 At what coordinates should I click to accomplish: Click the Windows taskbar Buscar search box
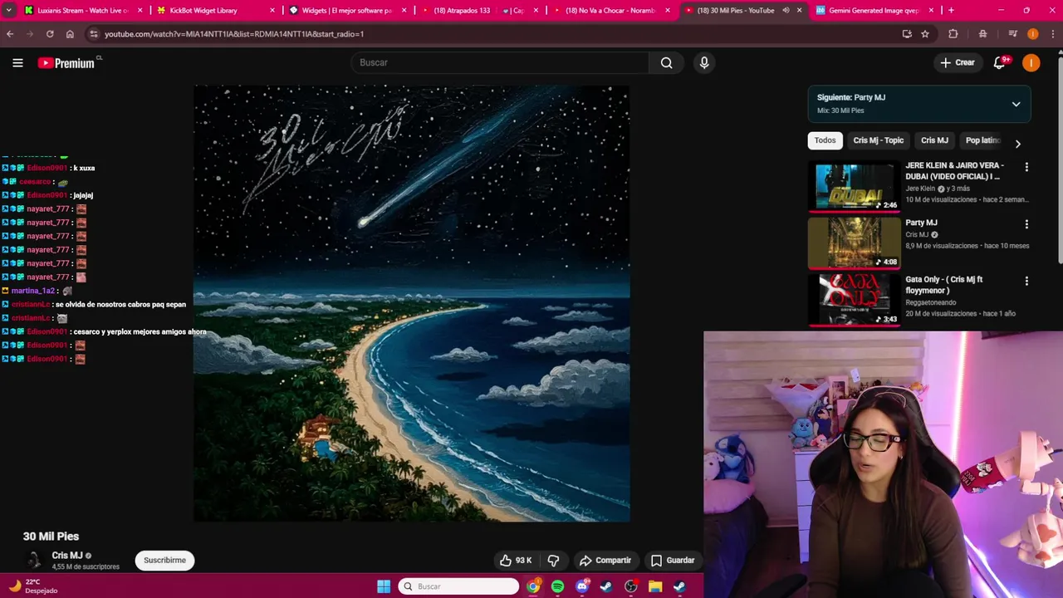(458, 586)
